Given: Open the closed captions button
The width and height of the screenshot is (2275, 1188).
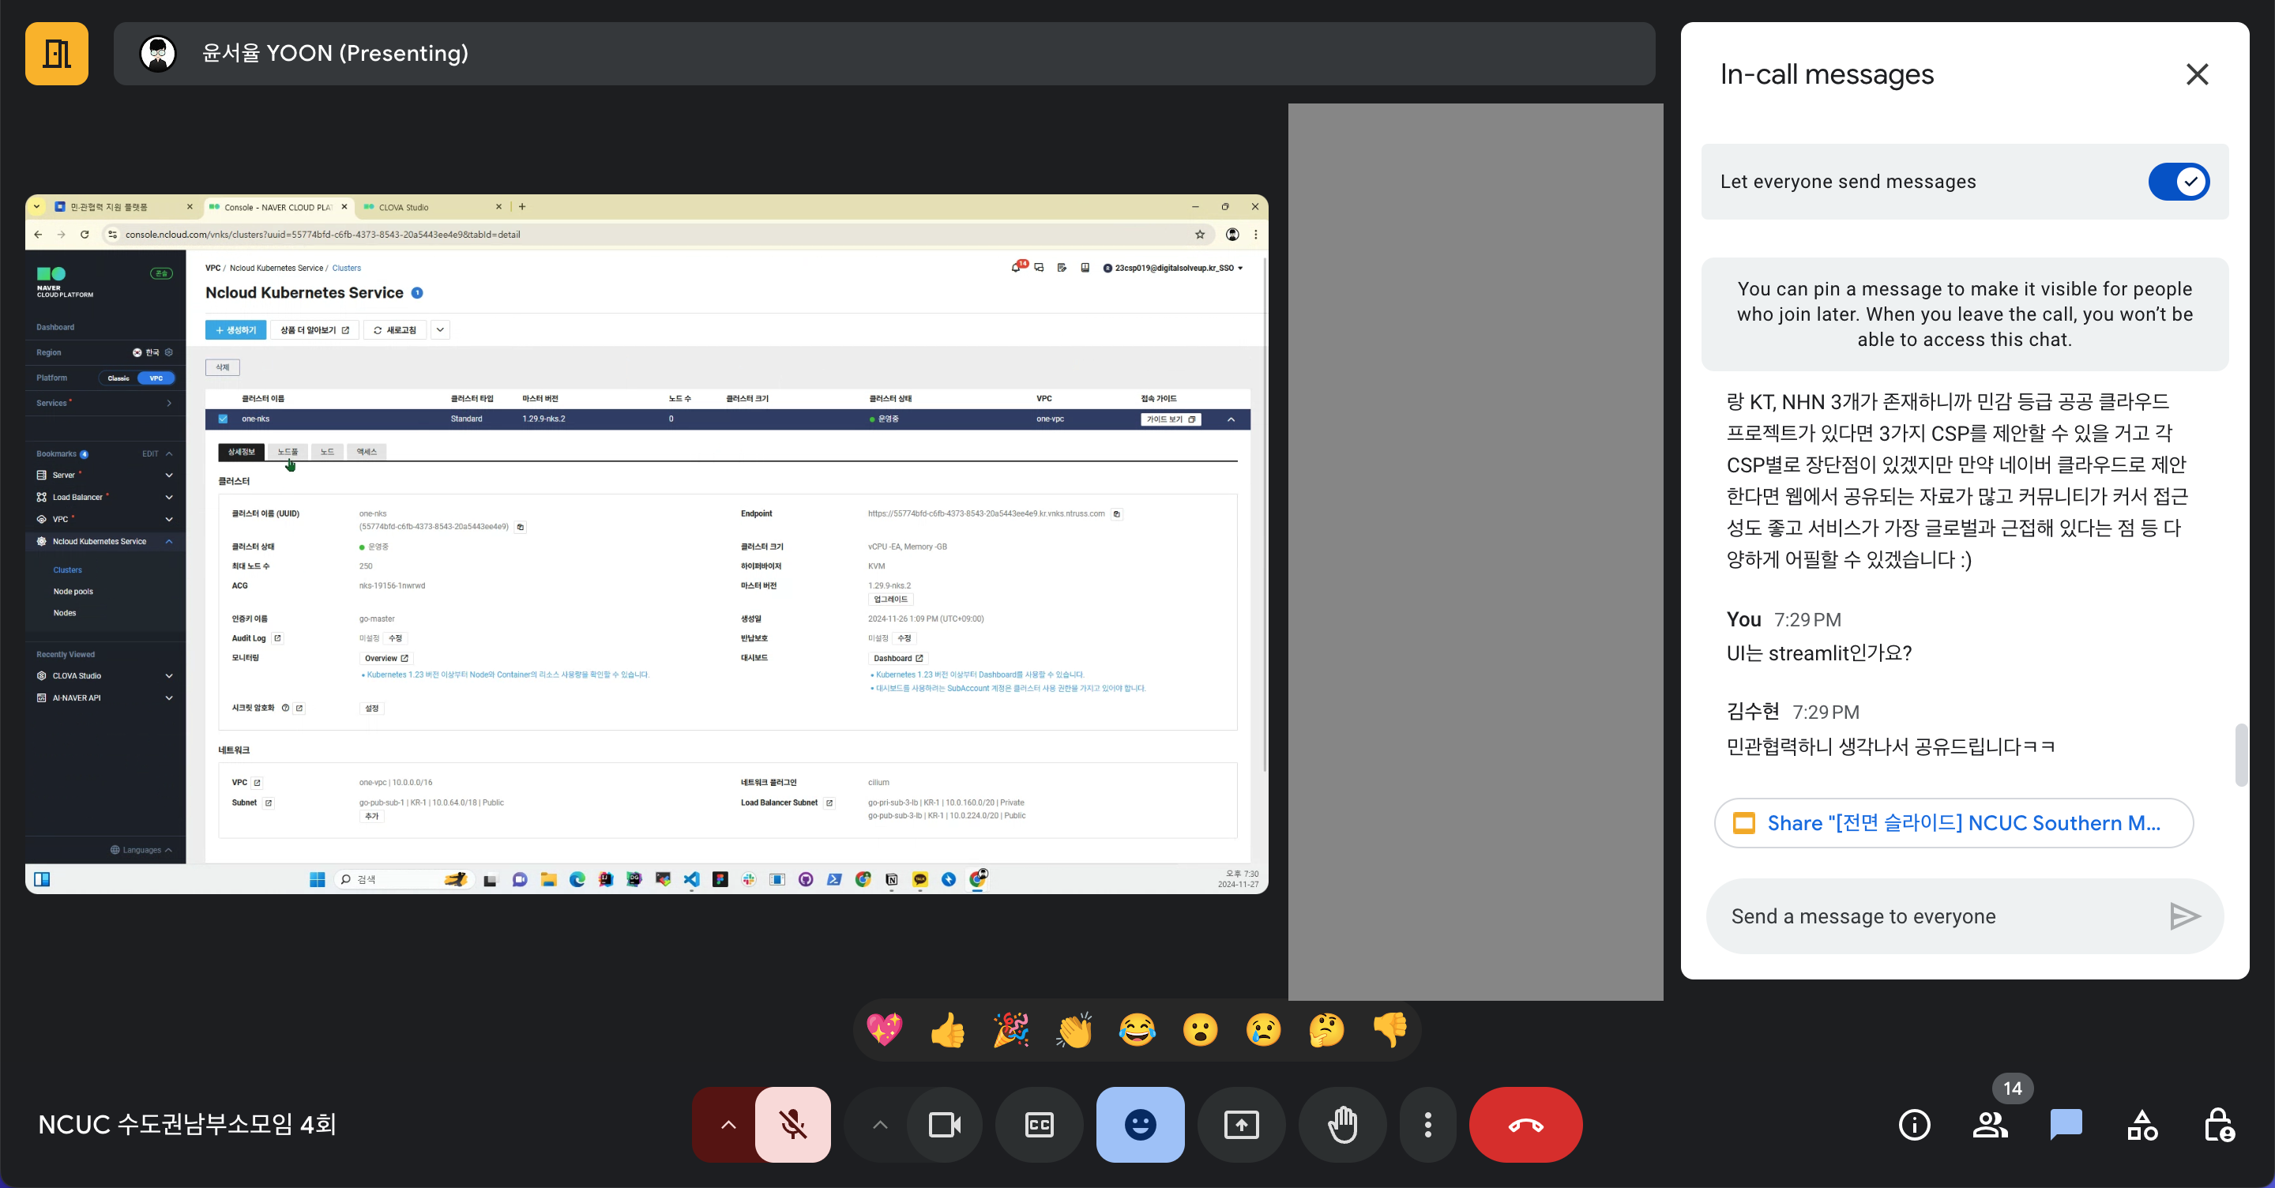Looking at the screenshot, I should pos(1039,1124).
